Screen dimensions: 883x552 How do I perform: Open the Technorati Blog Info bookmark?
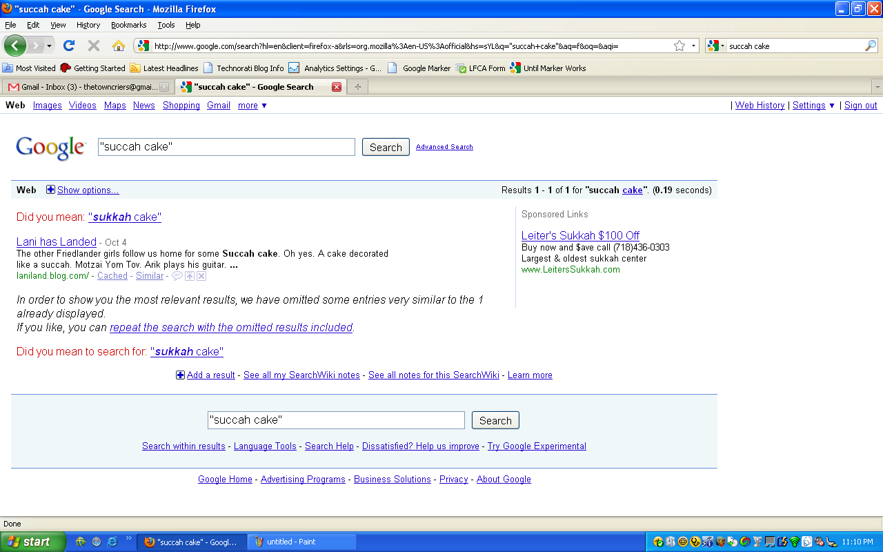tap(244, 68)
